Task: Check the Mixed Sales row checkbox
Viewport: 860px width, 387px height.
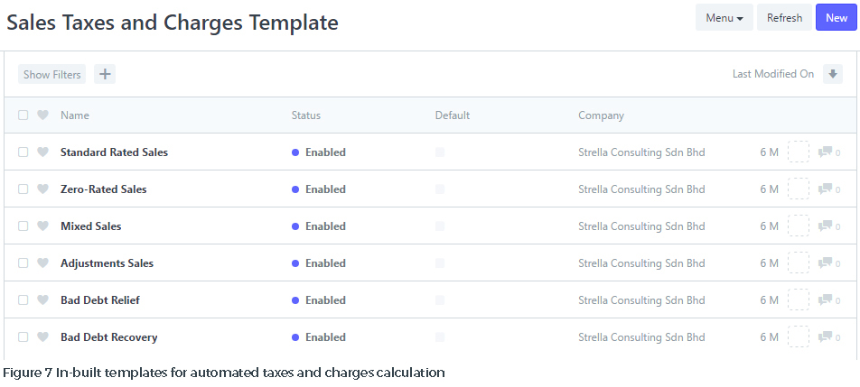Action: [x=23, y=226]
